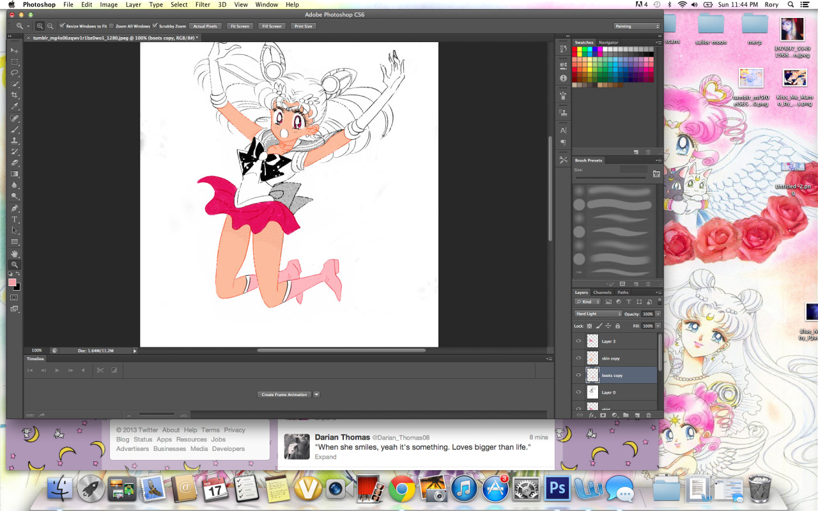This screenshot has height=511, width=818.
Task: Click the pink foreground color swatch
Action: coord(12,282)
